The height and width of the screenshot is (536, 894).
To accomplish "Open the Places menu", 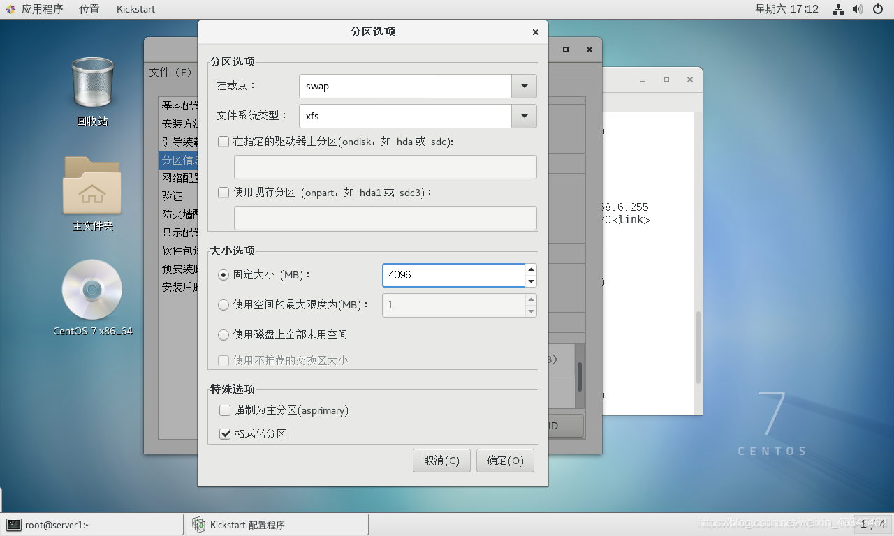I will tap(89, 9).
